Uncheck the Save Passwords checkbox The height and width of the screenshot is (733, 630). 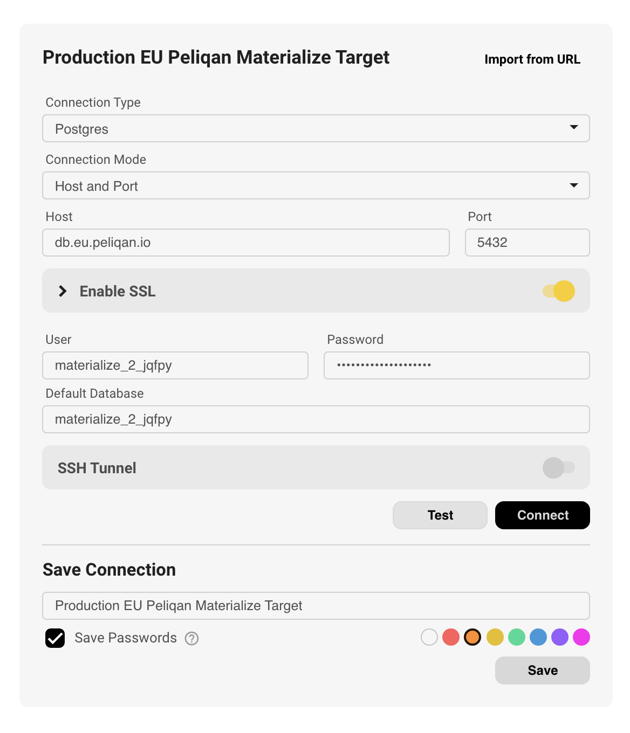click(x=55, y=638)
